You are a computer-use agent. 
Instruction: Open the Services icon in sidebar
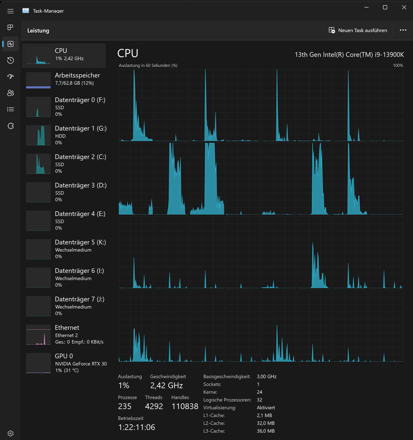point(10,126)
